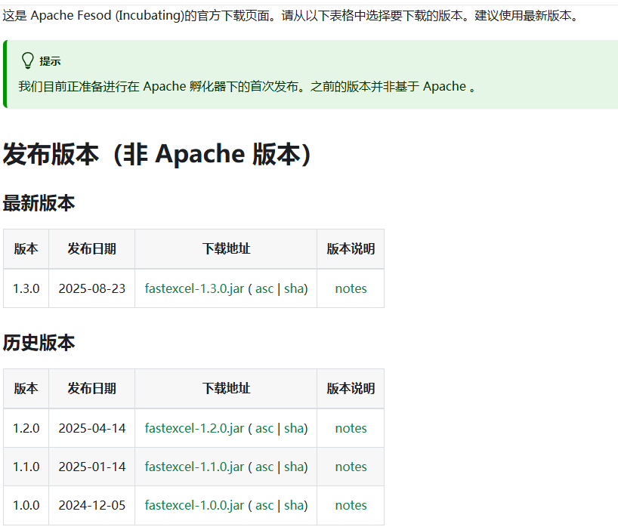This screenshot has width=618, height=530.
Task: Open asc signature for version 1.2.0
Action: (264, 428)
